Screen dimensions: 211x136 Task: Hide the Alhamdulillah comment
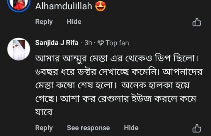pos(74,22)
